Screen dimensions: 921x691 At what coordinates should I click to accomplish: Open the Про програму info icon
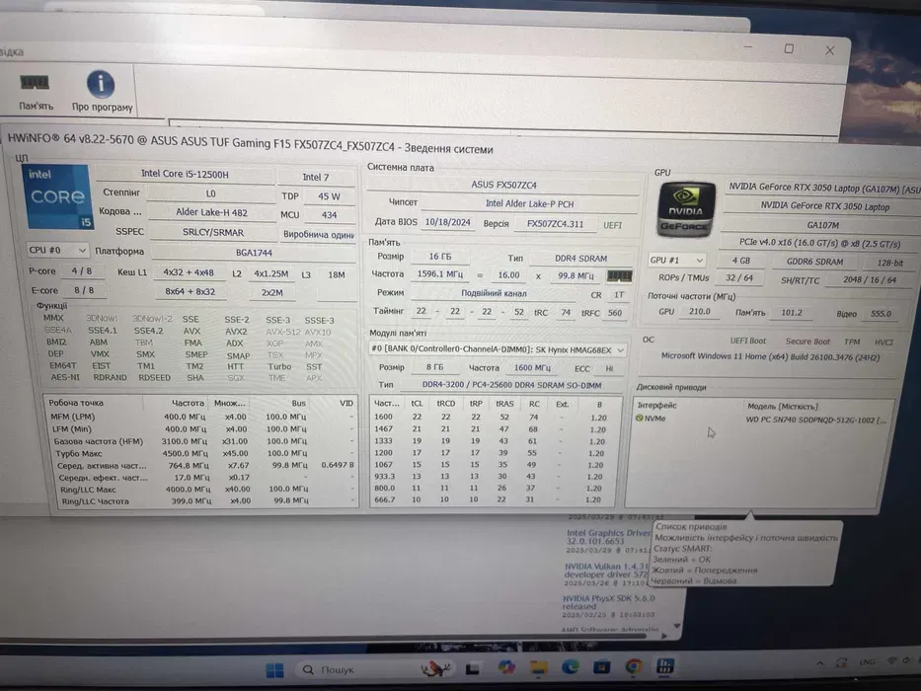[x=102, y=91]
